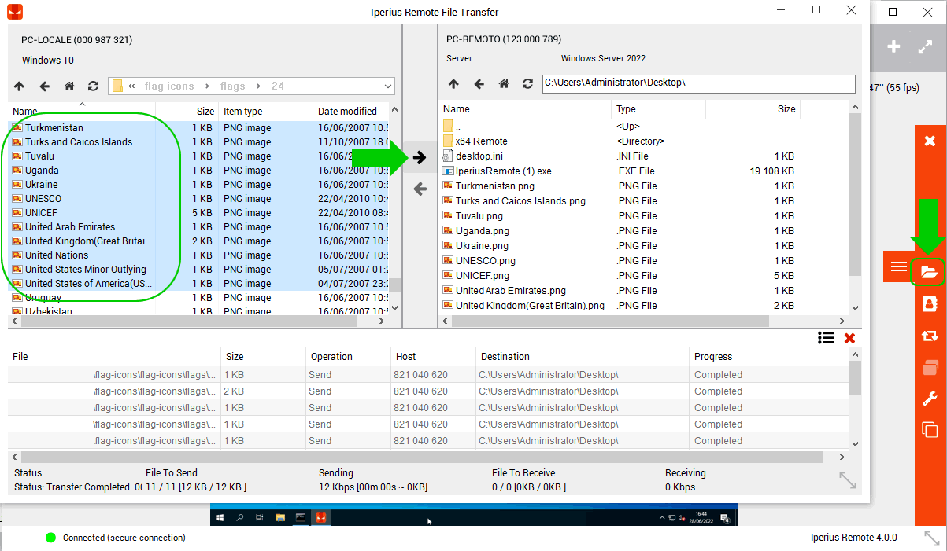The width and height of the screenshot is (947, 551).
Task: Refresh the PC-LOCALE file list
Action: (93, 86)
